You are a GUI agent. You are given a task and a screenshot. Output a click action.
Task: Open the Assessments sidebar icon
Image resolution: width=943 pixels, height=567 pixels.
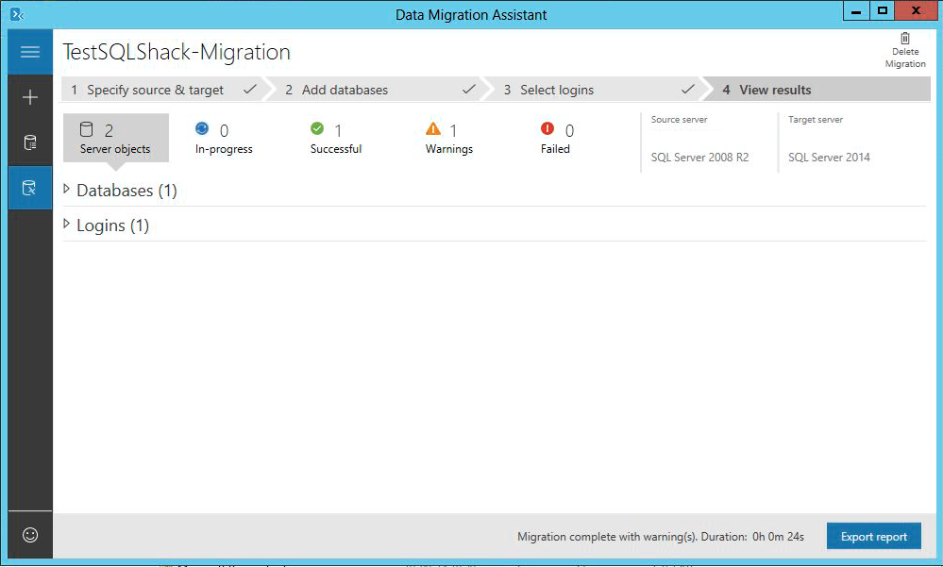30,143
